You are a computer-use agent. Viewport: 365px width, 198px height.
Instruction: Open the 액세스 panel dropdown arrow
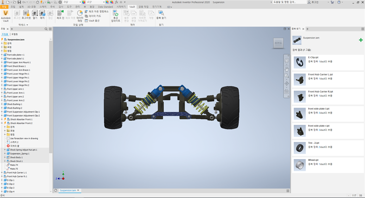(27, 25)
